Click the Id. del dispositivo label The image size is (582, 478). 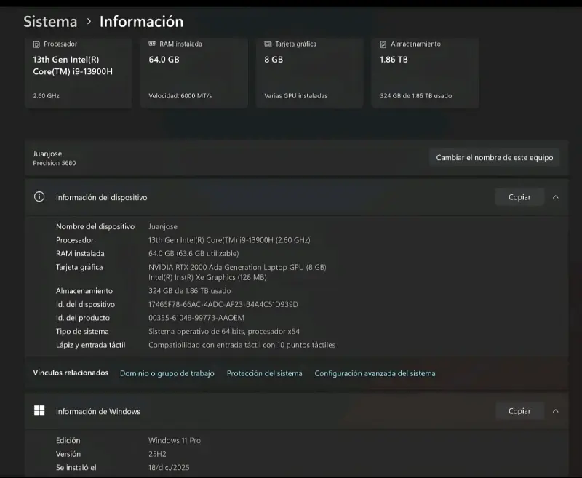coord(85,304)
